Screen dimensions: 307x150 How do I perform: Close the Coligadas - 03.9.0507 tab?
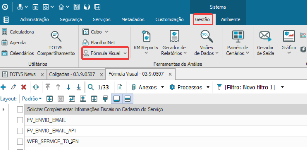click(x=101, y=74)
